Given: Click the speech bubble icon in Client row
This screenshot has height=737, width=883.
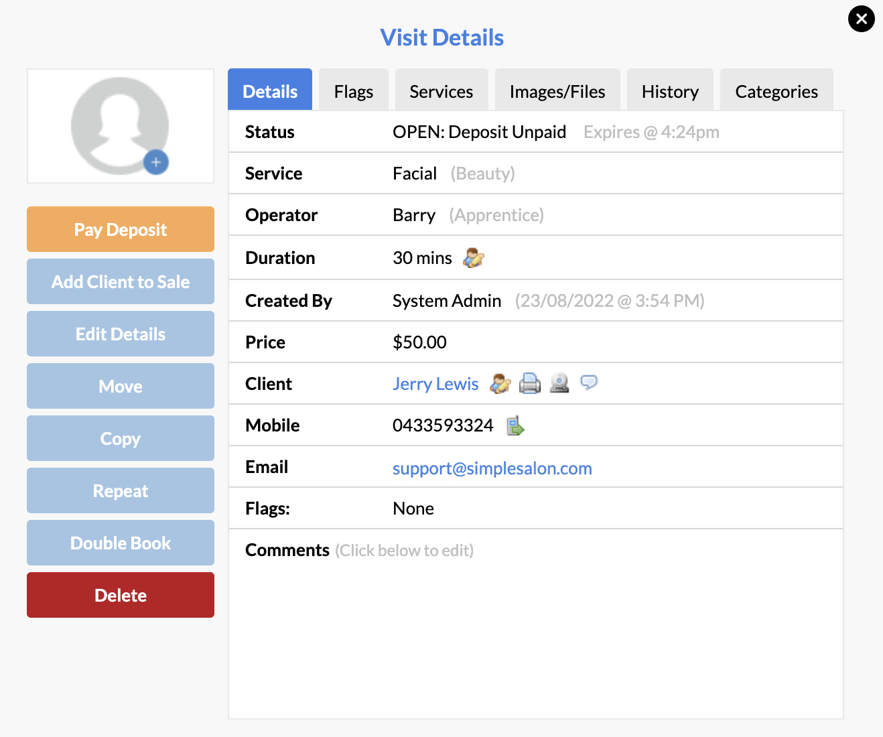Looking at the screenshot, I should click(x=589, y=382).
